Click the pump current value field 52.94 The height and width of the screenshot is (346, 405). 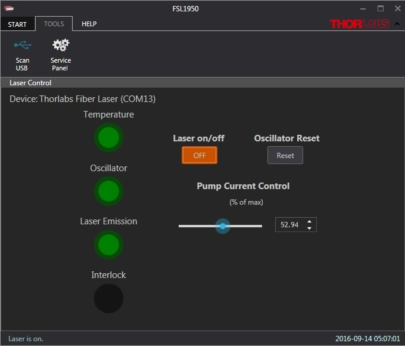tap(290, 225)
